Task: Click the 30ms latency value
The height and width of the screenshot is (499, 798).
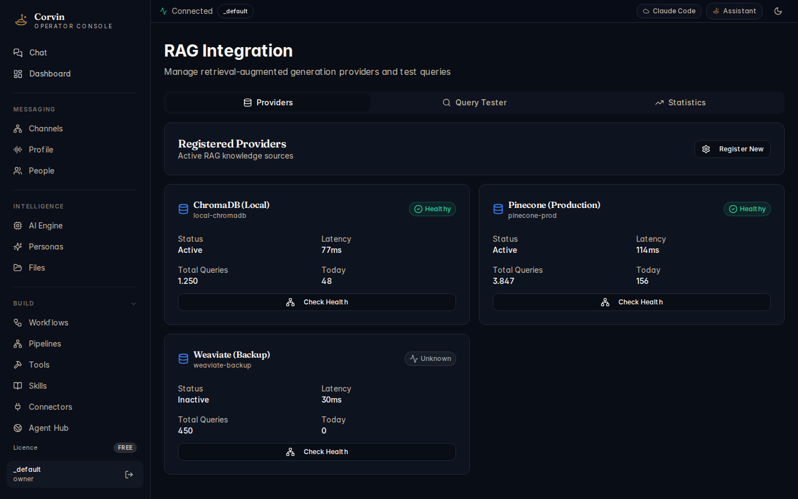Action: (331, 400)
